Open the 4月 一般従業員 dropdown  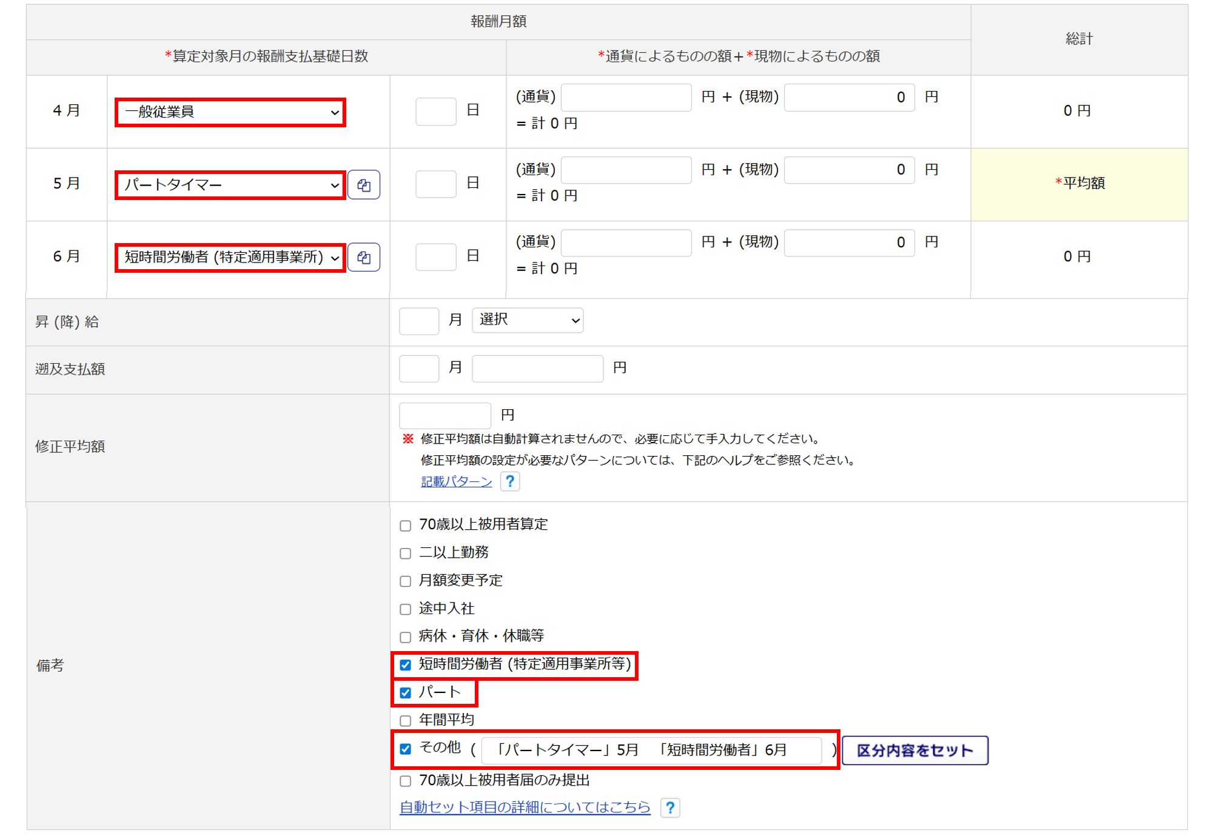(230, 112)
